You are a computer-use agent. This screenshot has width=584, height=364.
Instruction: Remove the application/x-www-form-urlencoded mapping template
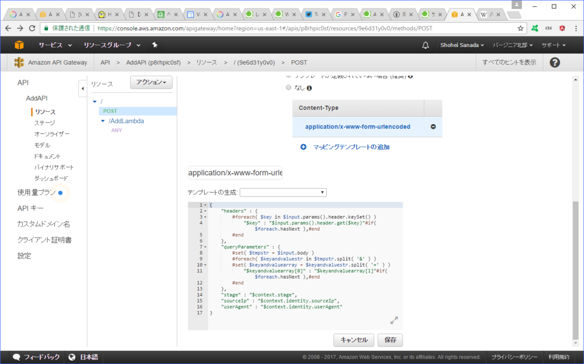point(433,126)
